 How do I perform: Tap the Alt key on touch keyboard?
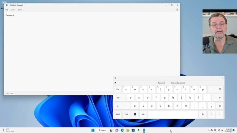pos(143,115)
